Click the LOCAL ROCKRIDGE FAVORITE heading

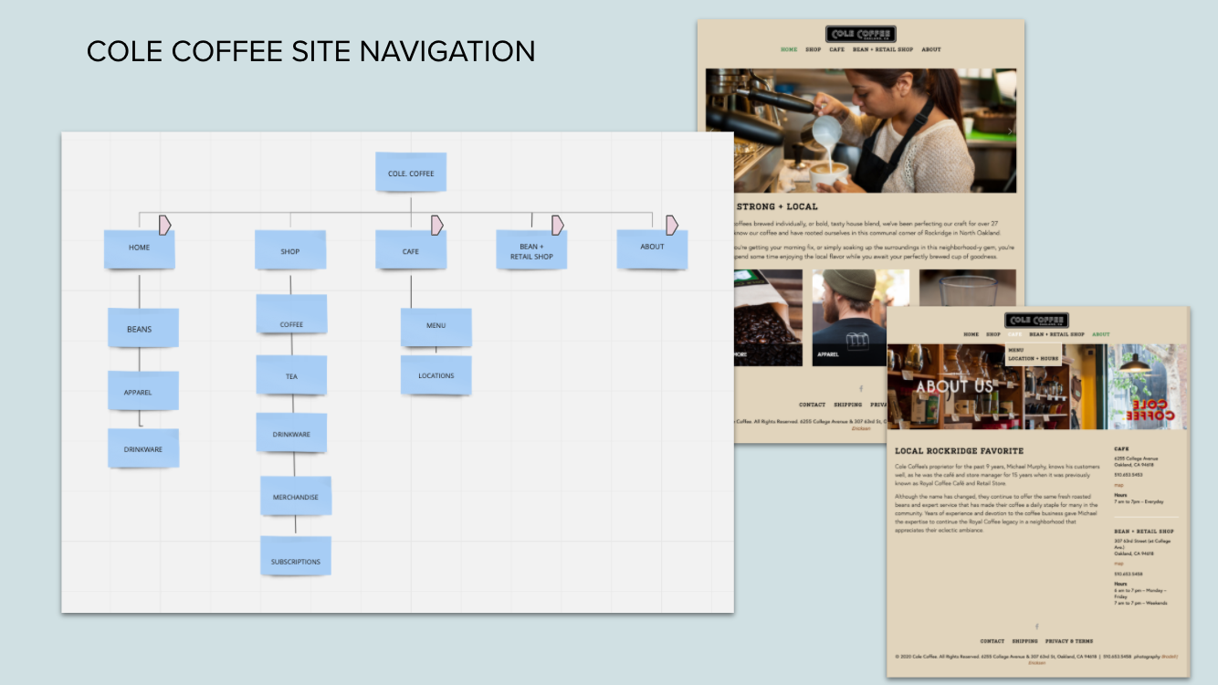pos(959,451)
